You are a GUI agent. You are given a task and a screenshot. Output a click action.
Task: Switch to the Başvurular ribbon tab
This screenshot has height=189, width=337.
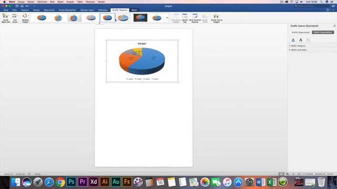coord(49,10)
